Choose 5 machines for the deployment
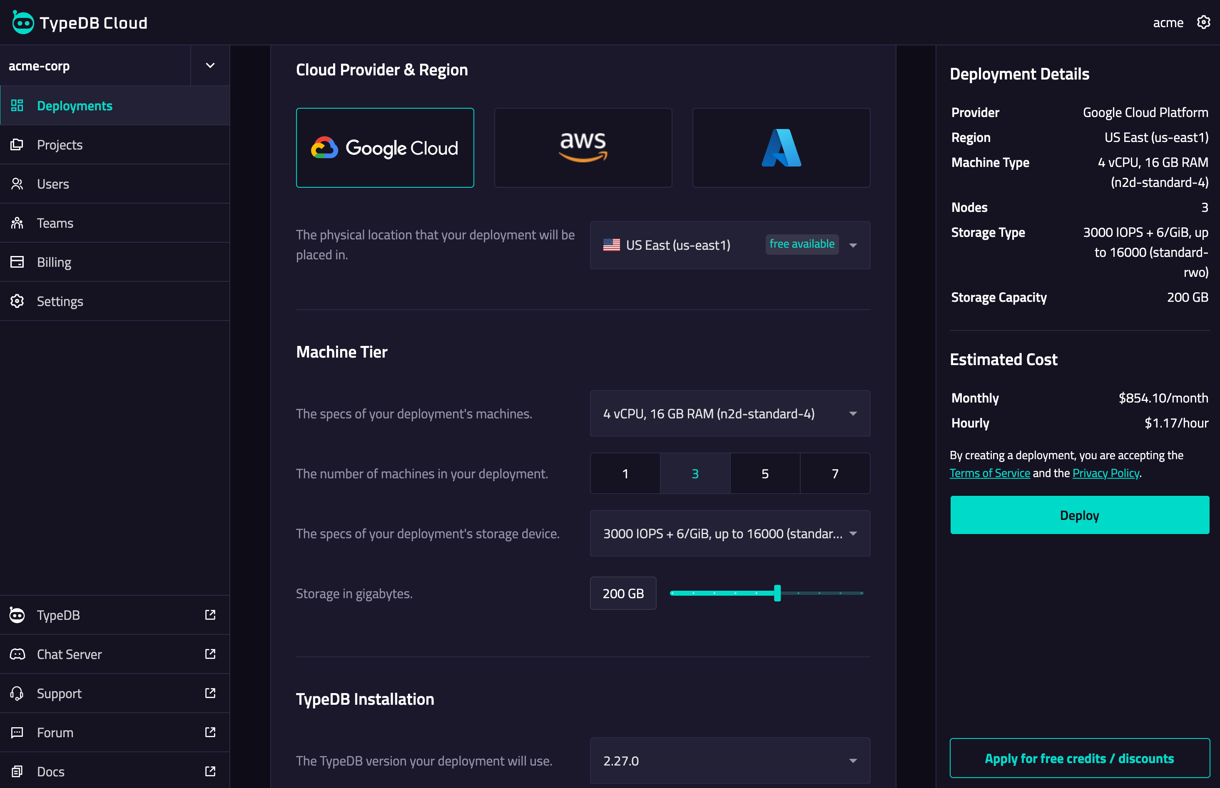This screenshot has width=1220, height=788. click(764, 473)
